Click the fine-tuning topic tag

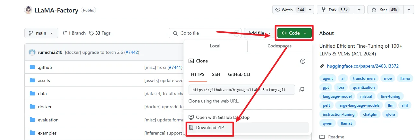point(390,96)
